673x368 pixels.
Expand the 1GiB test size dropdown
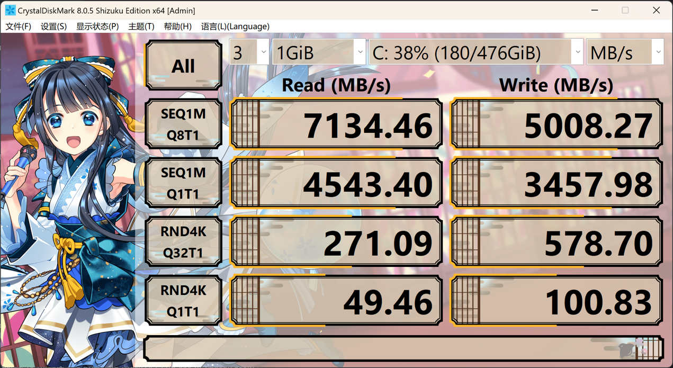coord(319,52)
